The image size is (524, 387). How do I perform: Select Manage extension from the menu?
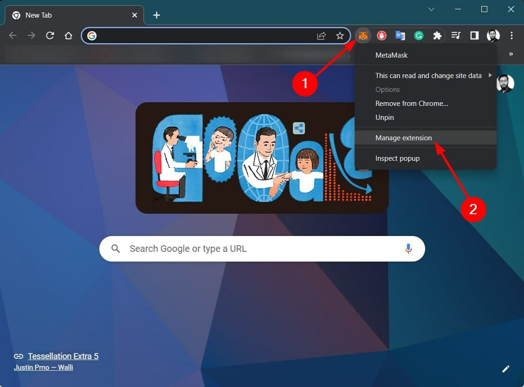[403, 138]
